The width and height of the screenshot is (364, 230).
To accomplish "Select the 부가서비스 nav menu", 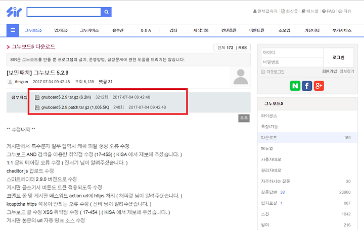I will [342, 30].
